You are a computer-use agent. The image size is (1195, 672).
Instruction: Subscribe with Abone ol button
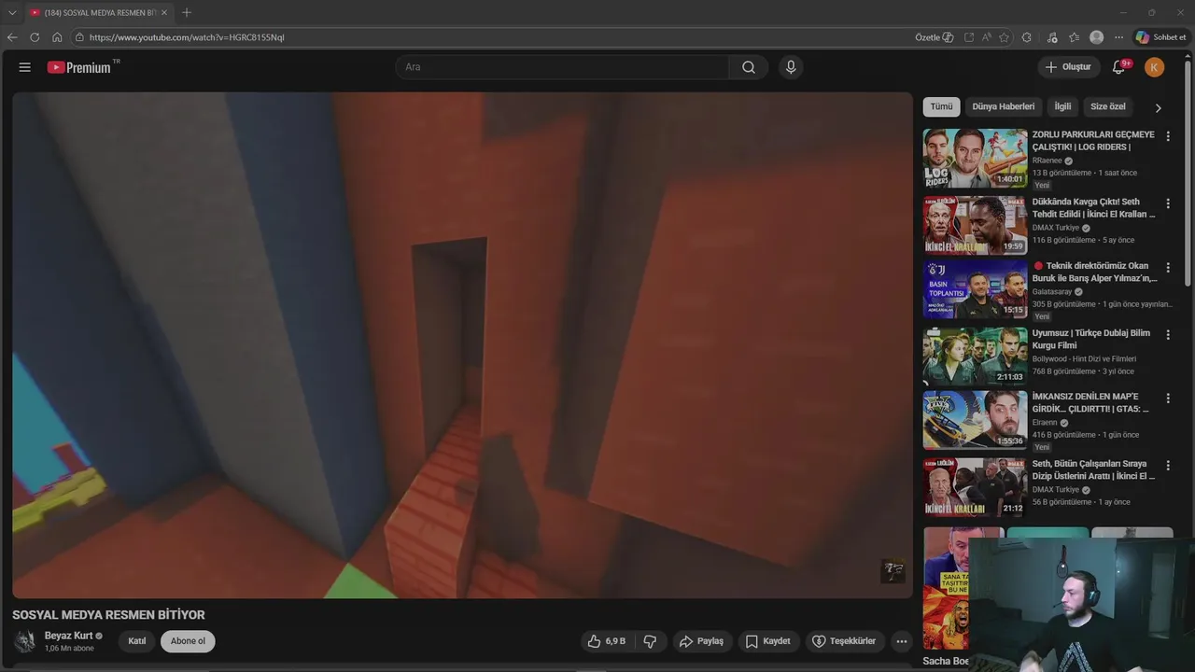pos(188,641)
